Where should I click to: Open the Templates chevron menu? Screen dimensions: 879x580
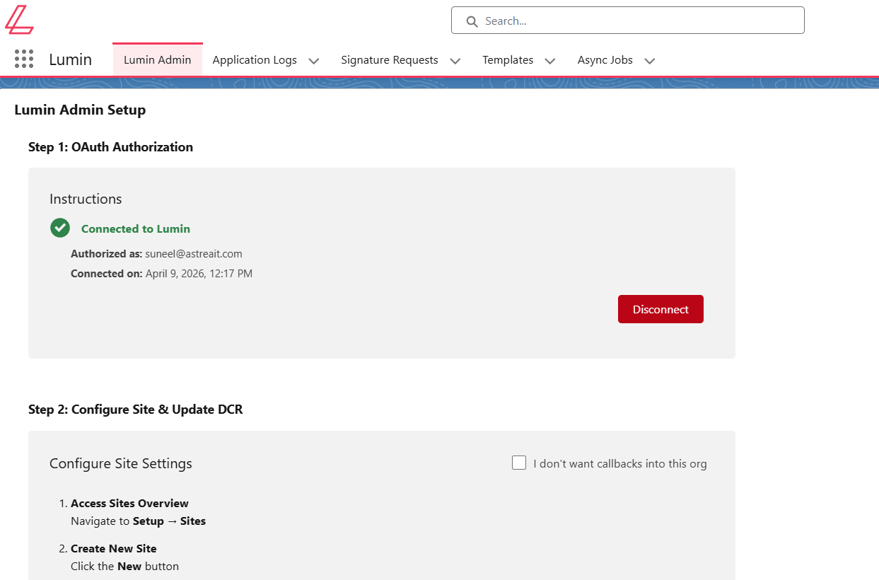550,61
